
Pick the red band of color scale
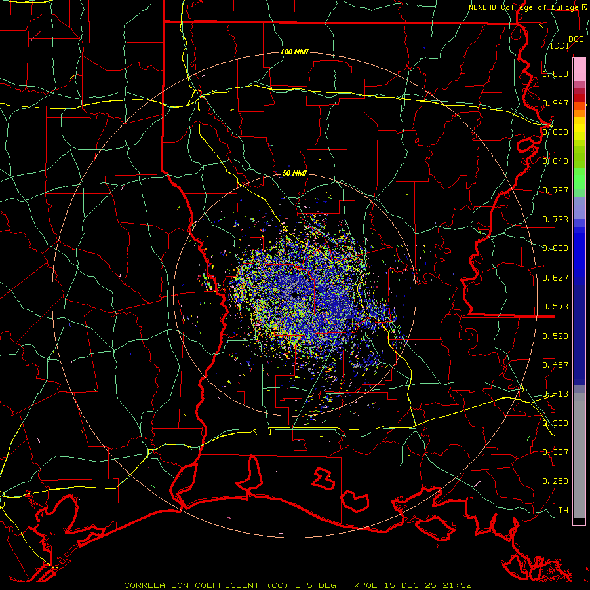click(x=579, y=98)
